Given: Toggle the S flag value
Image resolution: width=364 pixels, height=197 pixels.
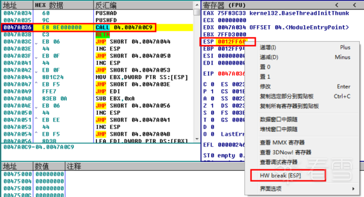Looking at the screenshot, I should point(213,113).
